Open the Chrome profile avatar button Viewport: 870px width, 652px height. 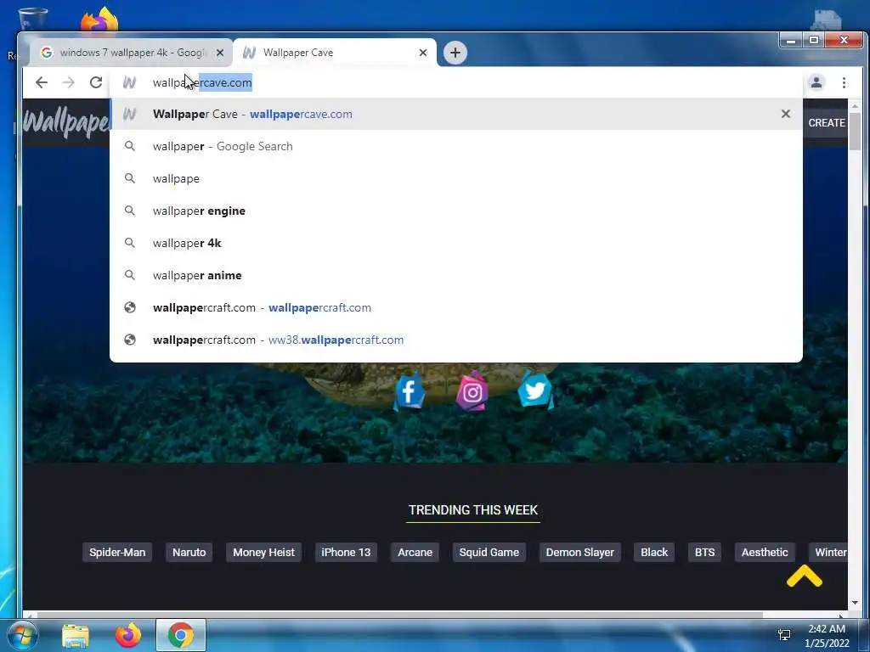click(816, 82)
